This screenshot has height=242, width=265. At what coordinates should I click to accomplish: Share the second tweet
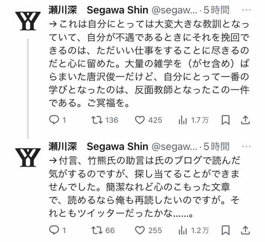pyautogui.click(x=245, y=230)
